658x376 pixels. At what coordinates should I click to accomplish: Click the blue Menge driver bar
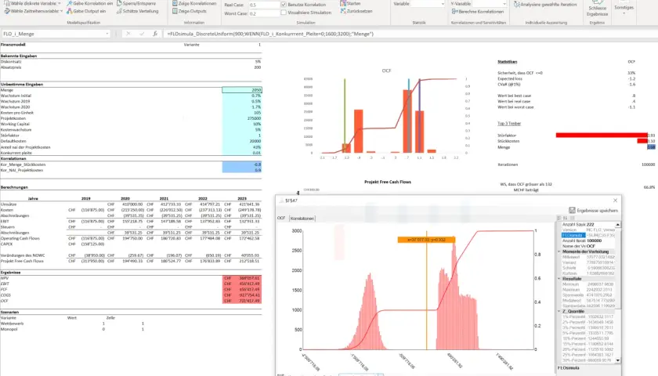tap(651, 147)
